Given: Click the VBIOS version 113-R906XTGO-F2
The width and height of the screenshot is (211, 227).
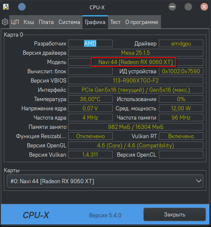Looking at the screenshot, I should [136, 80].
